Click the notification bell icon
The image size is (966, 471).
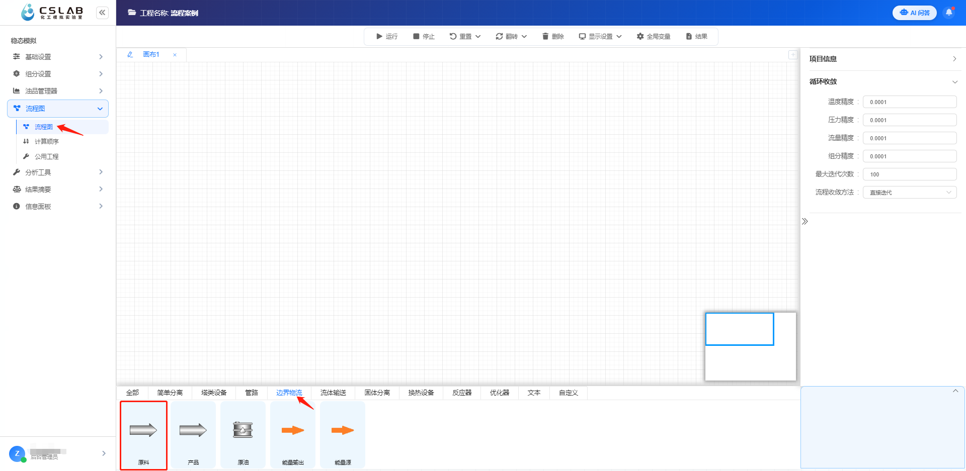tap(949, 13)
